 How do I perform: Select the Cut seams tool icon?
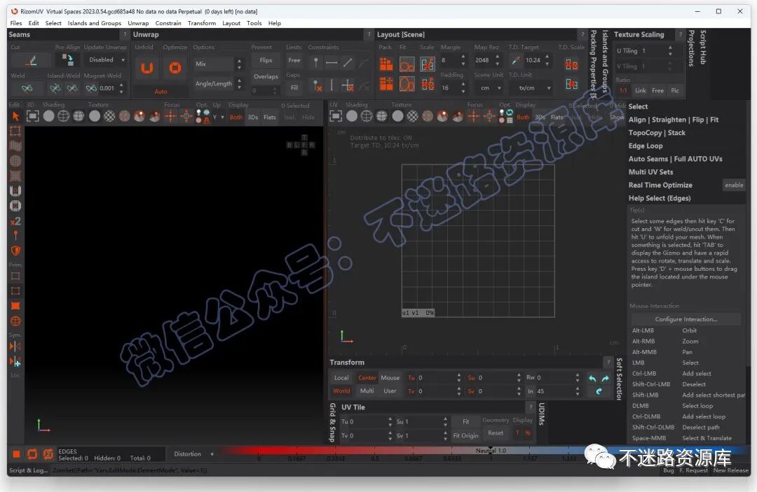(32, 60)
